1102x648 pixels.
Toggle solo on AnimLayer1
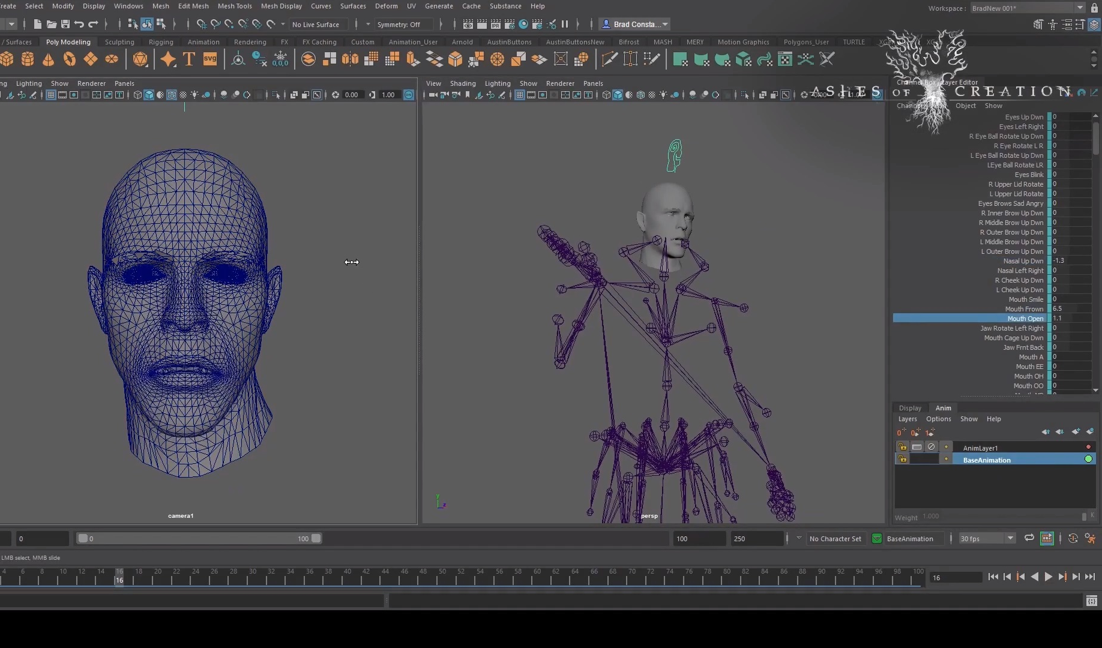click(917, 447)
